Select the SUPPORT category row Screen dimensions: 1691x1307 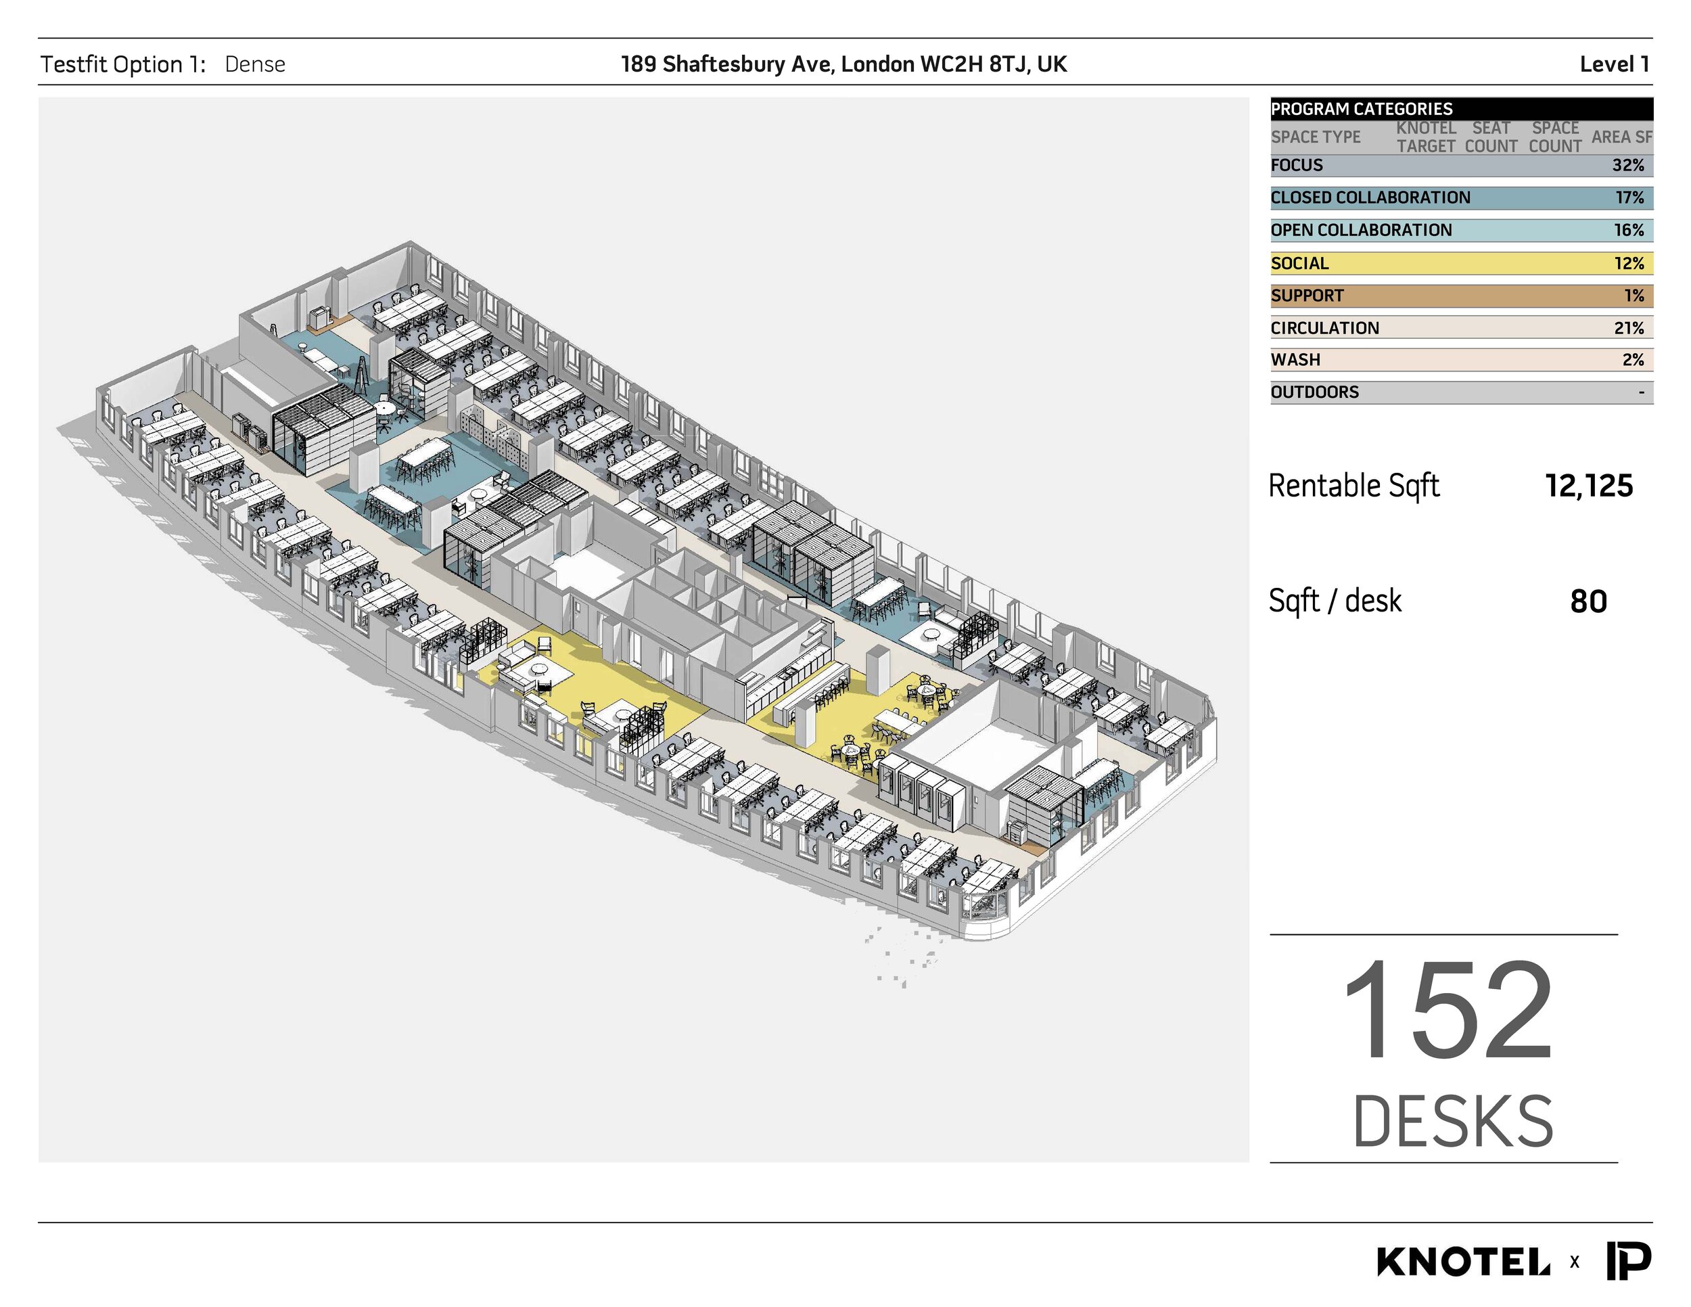1461,296
